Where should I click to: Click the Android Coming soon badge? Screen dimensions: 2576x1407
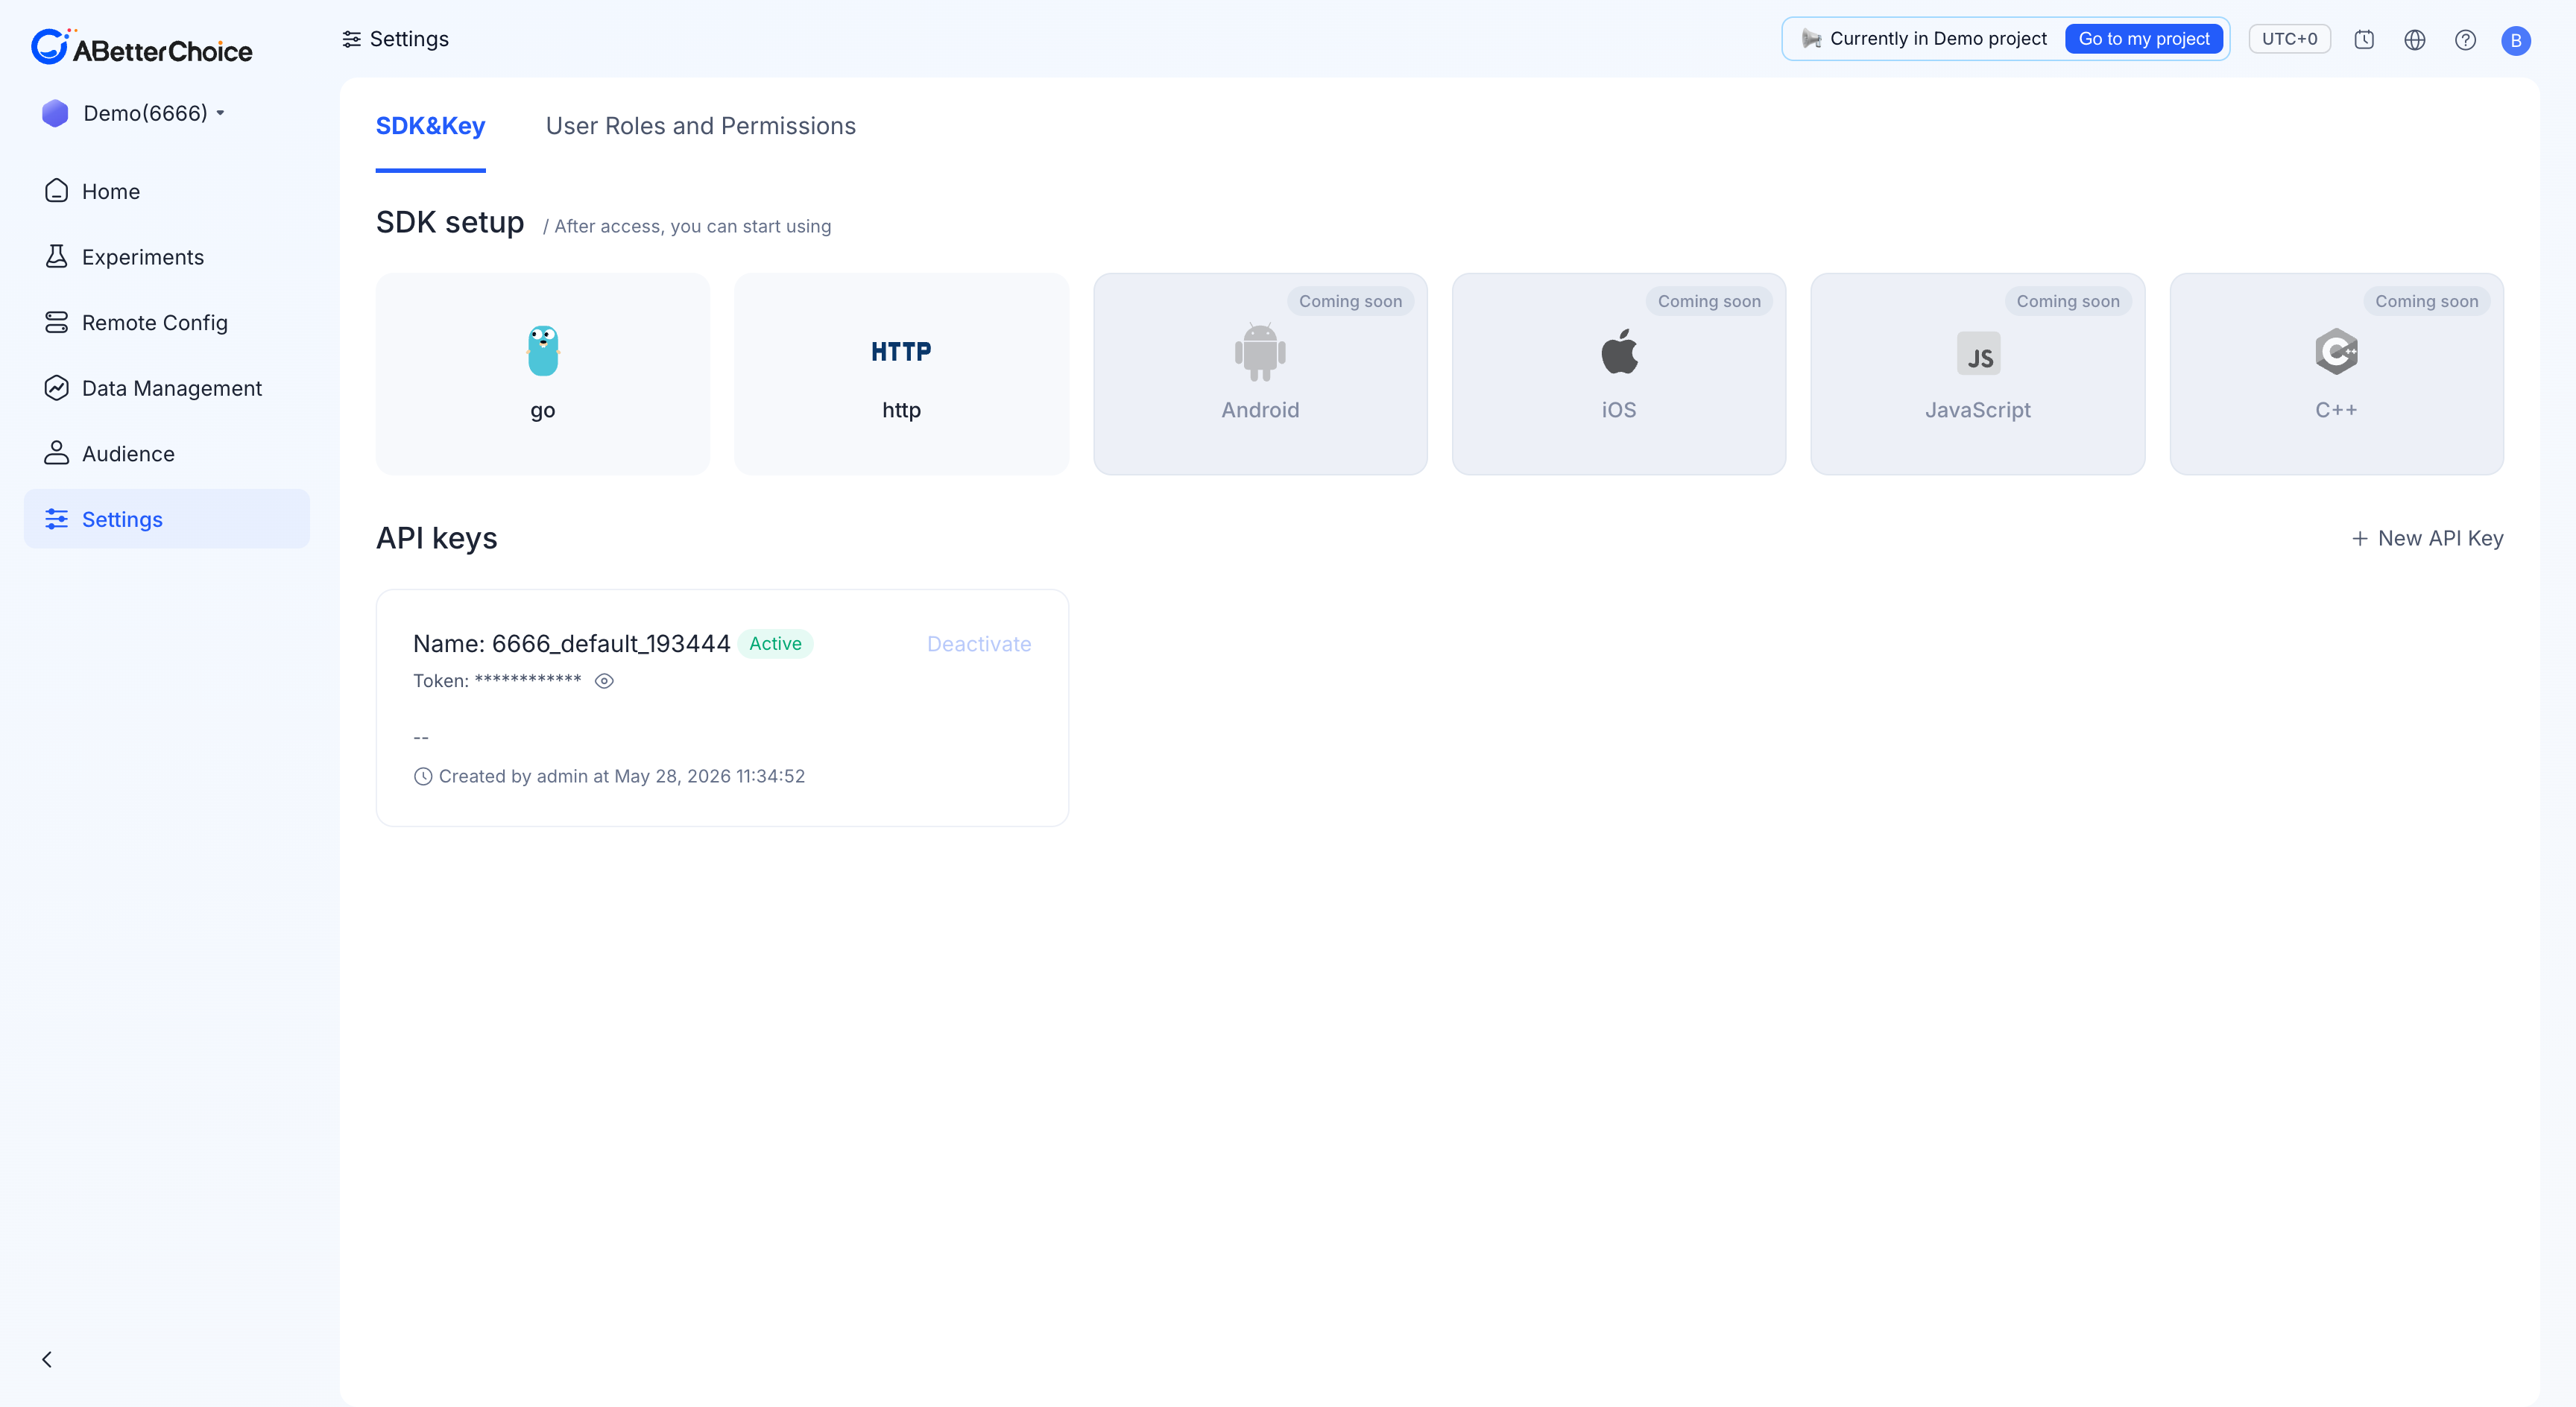(1350, 301)
